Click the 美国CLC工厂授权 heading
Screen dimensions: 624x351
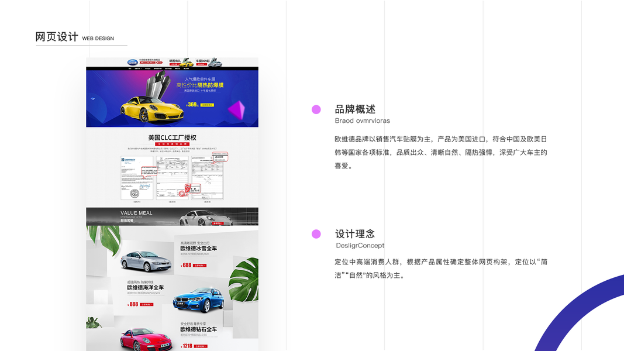[x=173, y=137]
